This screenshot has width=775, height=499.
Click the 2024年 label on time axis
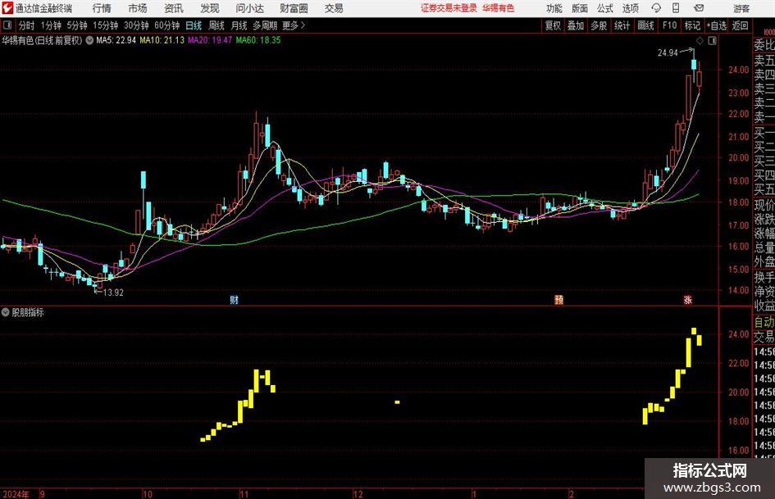tap(16, 494)
